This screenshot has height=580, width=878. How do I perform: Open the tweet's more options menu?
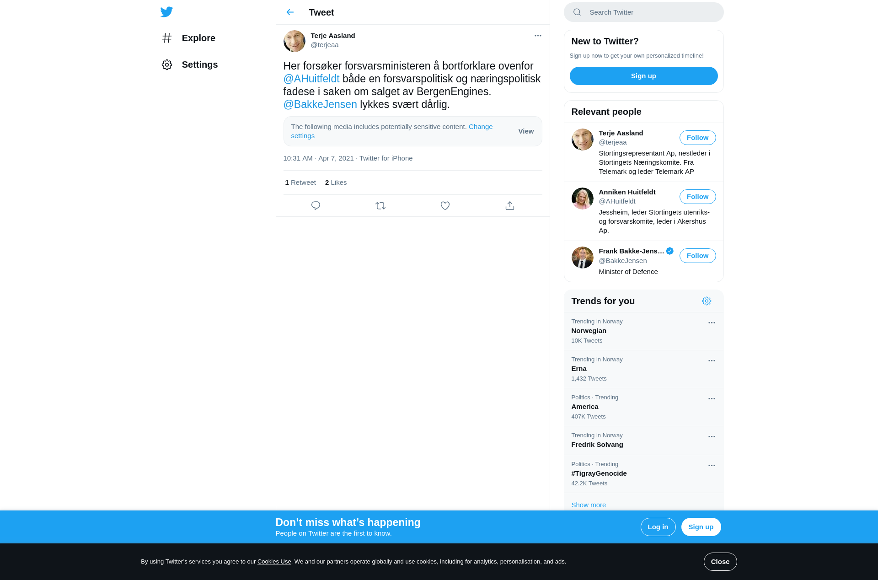(538, 36)
